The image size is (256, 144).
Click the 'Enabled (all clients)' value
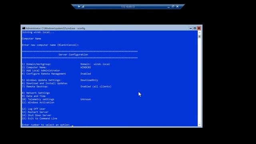[96, 86]
